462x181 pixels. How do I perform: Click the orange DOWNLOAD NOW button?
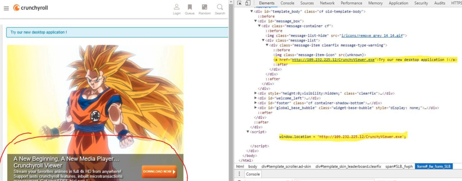(x=159, y=172)
